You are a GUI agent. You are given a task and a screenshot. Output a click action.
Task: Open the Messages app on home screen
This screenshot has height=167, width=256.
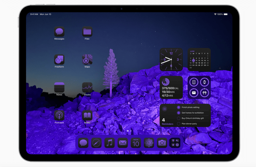[x=59, y=32]
